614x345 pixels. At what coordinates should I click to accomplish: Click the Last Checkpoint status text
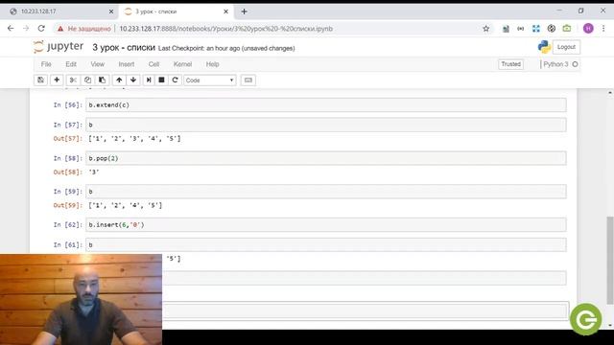coord(226,49)
